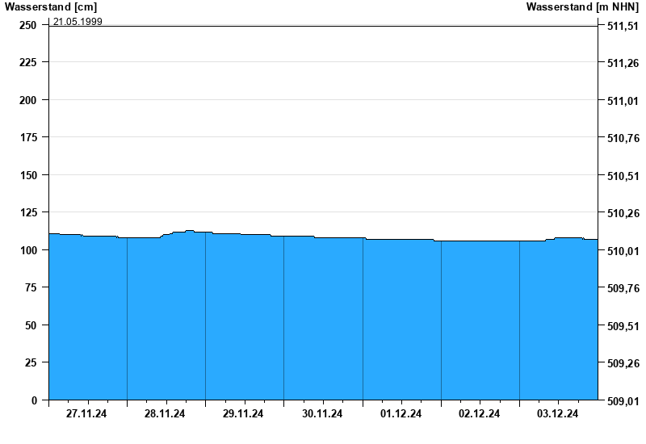Click the 0 tick on the left axis
The height and width of the screenshot is (444, 646).
[34, 400]
